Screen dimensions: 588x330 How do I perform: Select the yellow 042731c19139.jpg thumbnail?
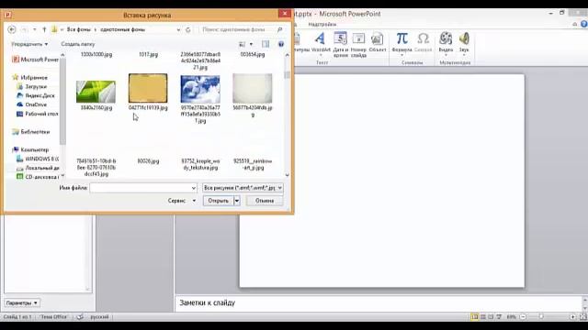pos(148,88)
